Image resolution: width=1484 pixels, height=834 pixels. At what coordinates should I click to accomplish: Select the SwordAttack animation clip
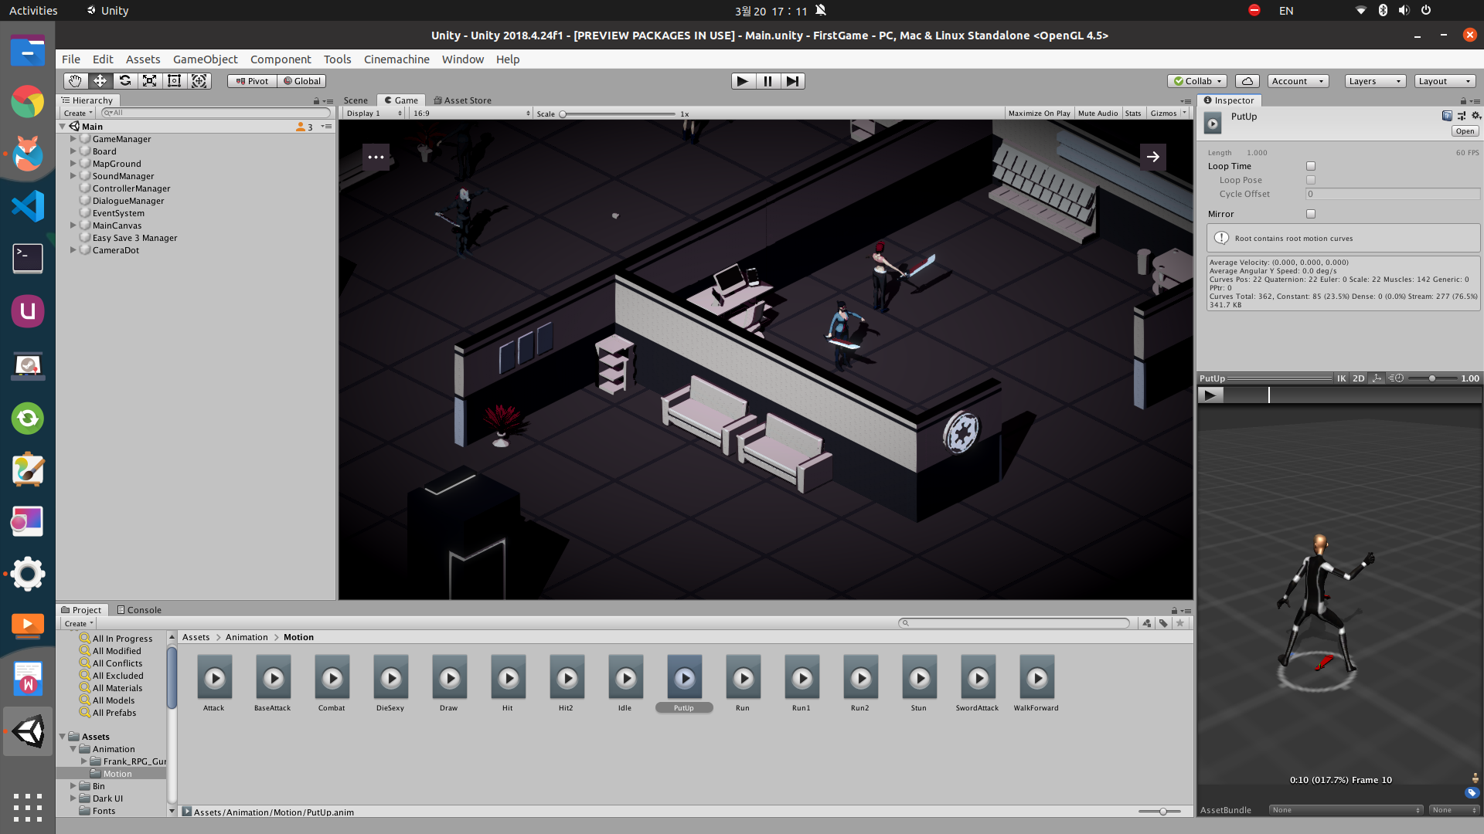point(978,683)
